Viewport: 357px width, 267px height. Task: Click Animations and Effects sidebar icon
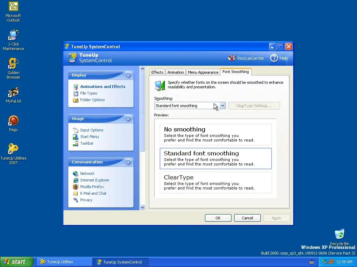[x=76, y=87]
